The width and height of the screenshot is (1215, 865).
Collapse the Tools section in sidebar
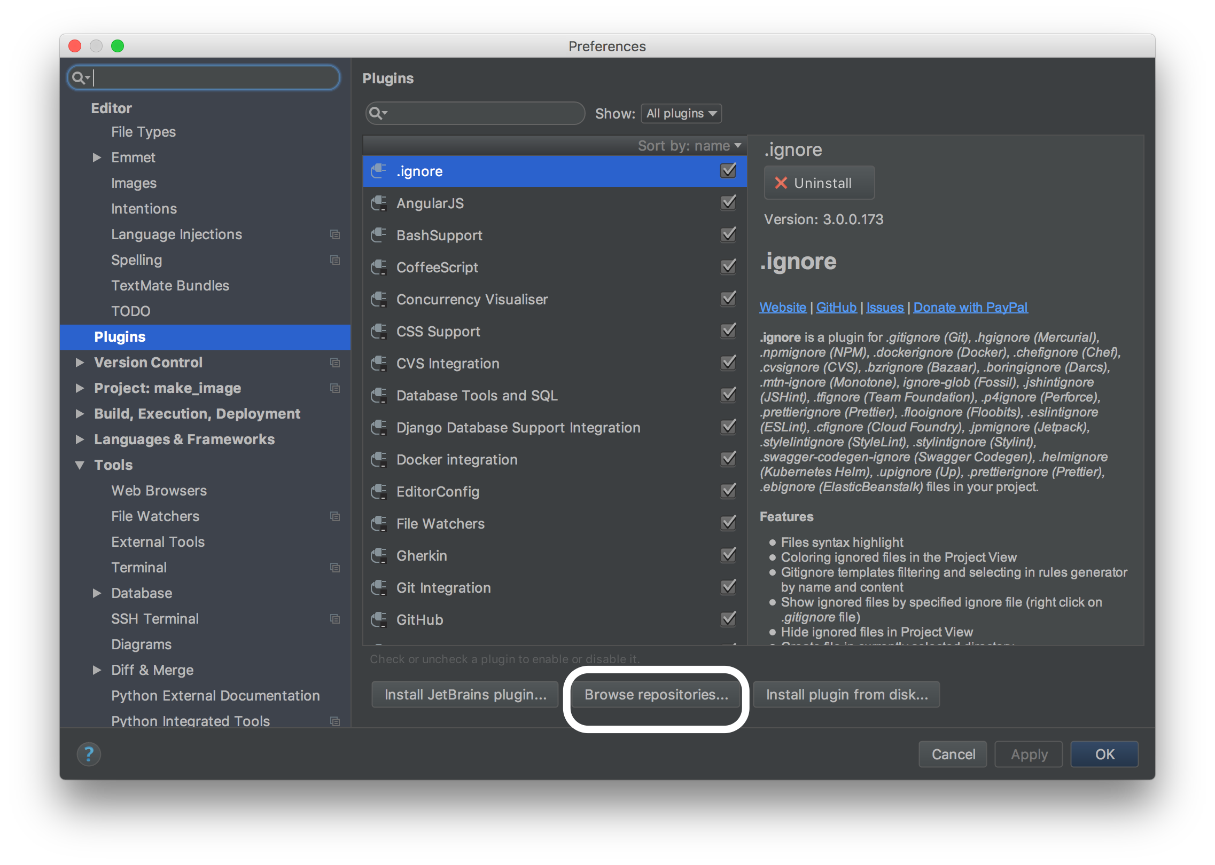[x=80, y=465]
